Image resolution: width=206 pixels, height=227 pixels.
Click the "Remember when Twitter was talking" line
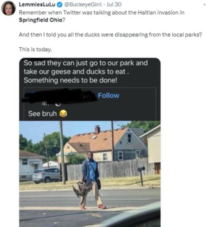click(x=101, y=13)
